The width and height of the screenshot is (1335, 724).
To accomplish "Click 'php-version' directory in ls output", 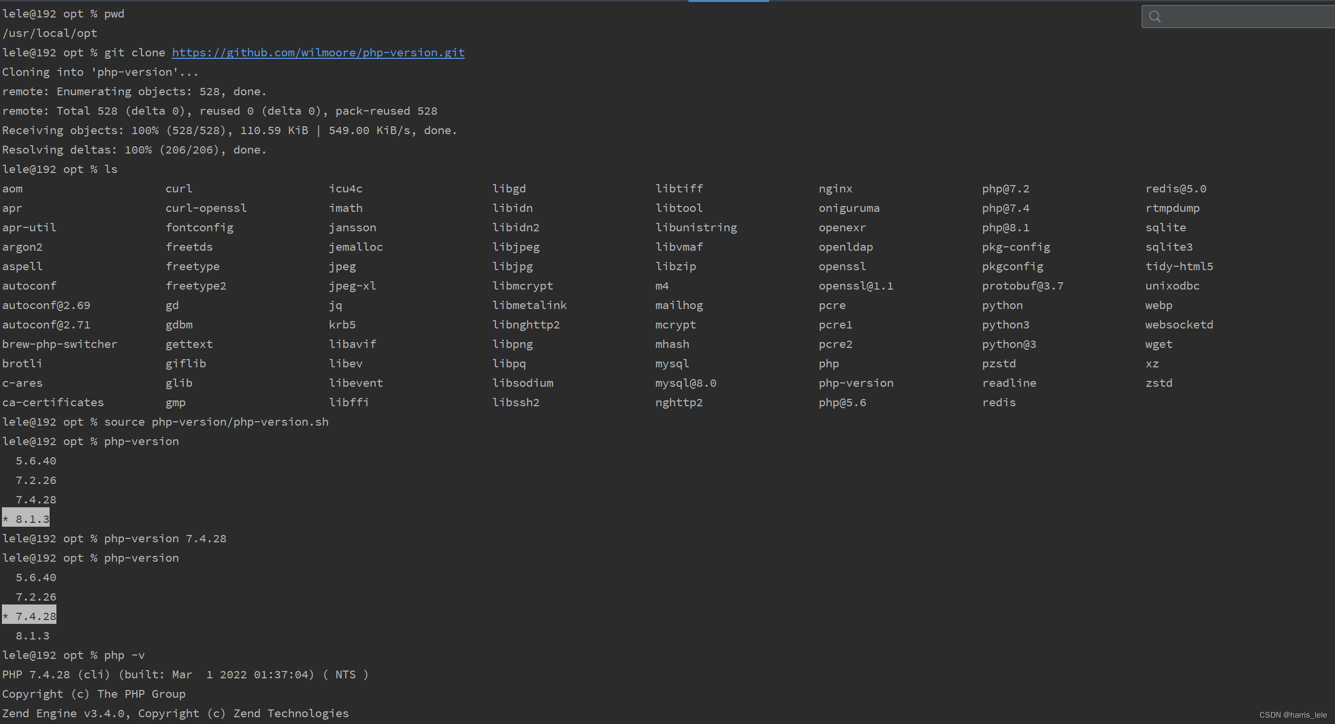I will click(x=856, y=383).
